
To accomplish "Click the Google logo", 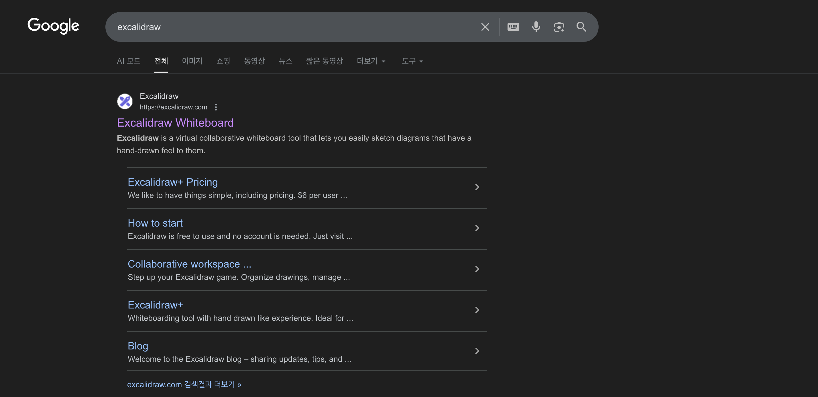I will click(x=53, y=26).
